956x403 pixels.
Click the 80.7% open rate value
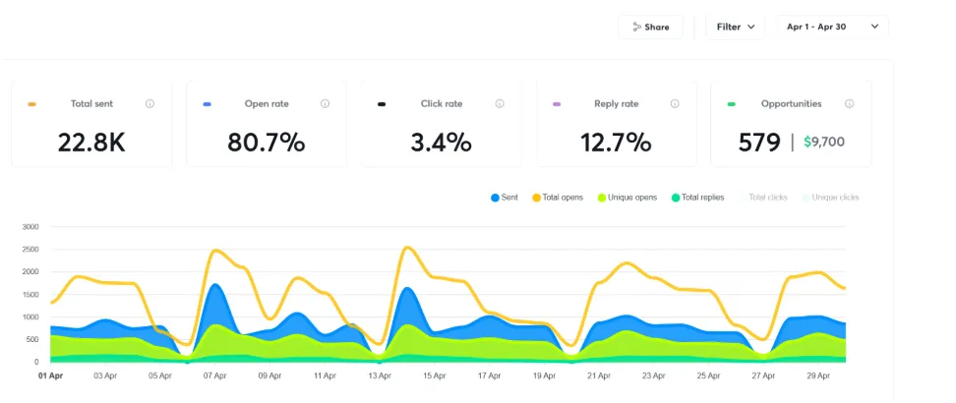267,143
